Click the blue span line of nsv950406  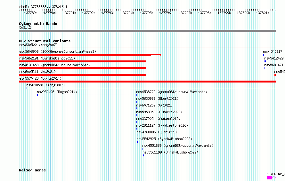pyautogui.click(x=84, y=95)
